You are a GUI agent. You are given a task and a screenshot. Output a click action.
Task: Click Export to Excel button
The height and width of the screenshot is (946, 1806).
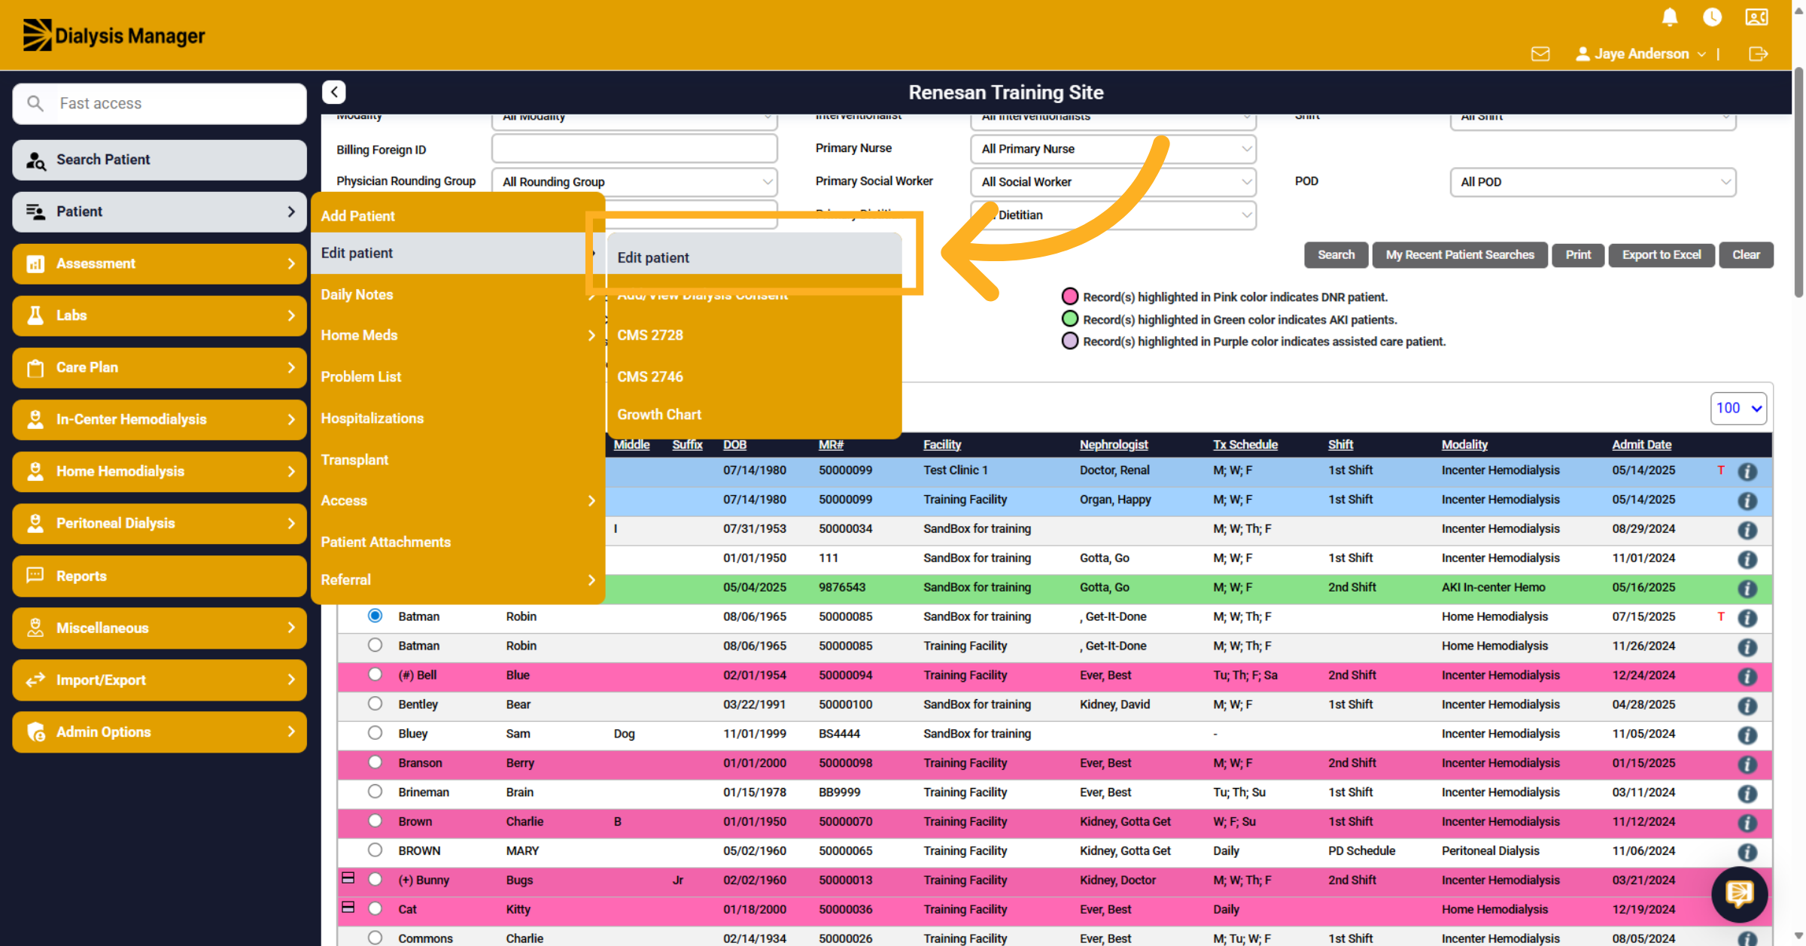1662,255
